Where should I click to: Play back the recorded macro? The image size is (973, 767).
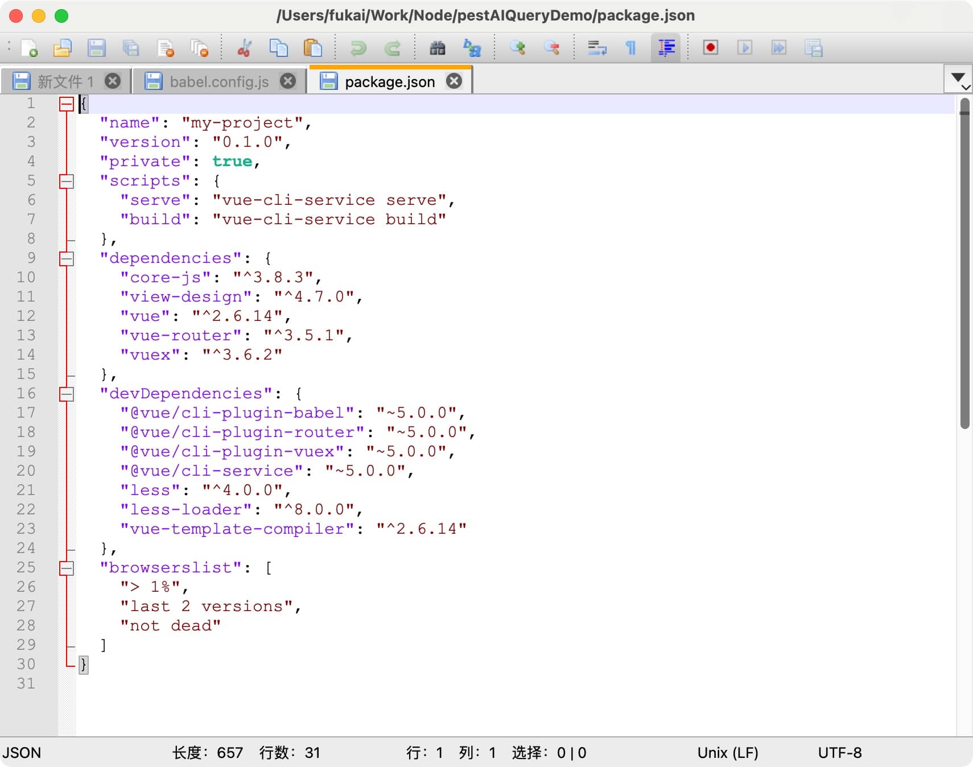click(745, 48)
